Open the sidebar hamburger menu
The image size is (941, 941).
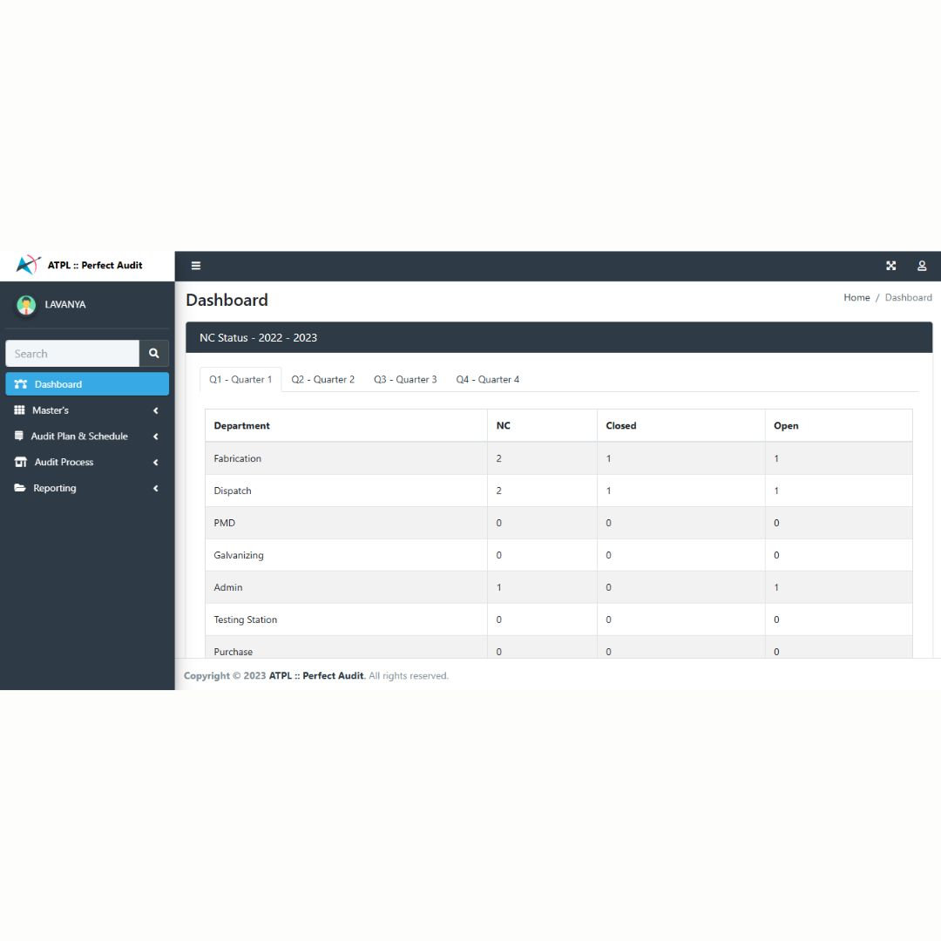coord(196,265)
